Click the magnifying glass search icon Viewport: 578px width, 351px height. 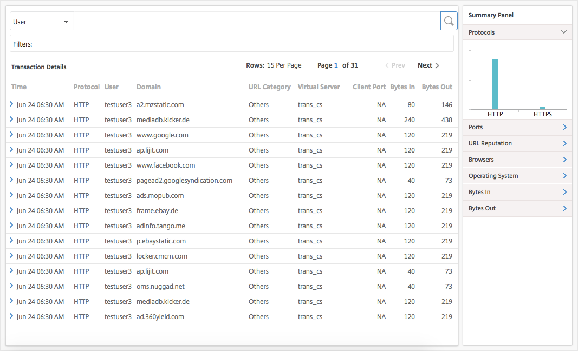[x=449, y=21]
